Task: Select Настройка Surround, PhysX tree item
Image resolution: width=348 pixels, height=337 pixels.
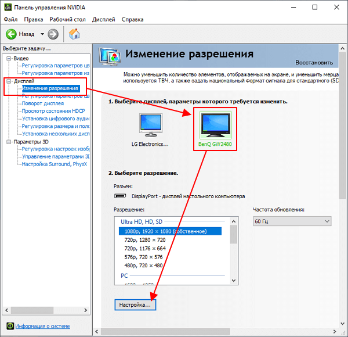Action: tap(55, 164)
